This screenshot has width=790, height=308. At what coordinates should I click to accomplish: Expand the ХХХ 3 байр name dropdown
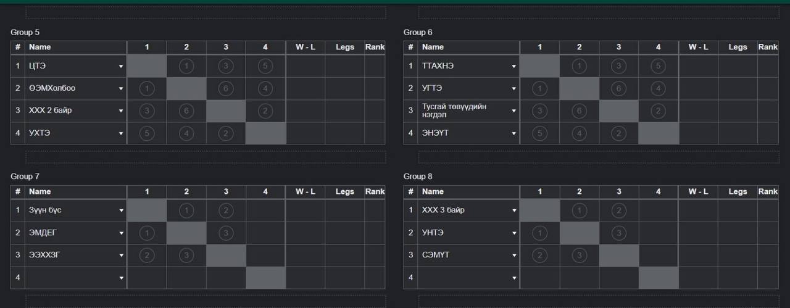click(513, 210)
